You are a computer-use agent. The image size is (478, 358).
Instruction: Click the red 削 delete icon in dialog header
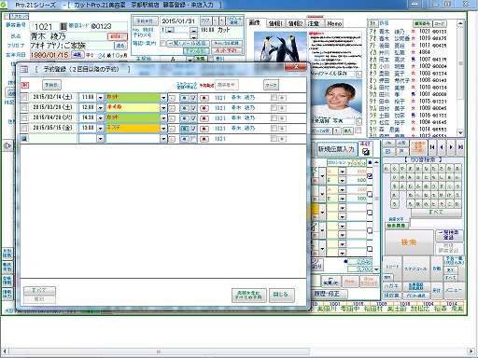25,85
